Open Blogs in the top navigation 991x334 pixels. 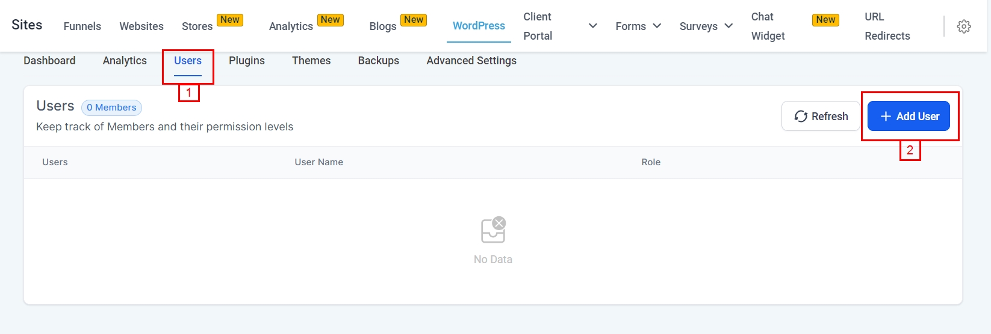[x=382, y=26]
